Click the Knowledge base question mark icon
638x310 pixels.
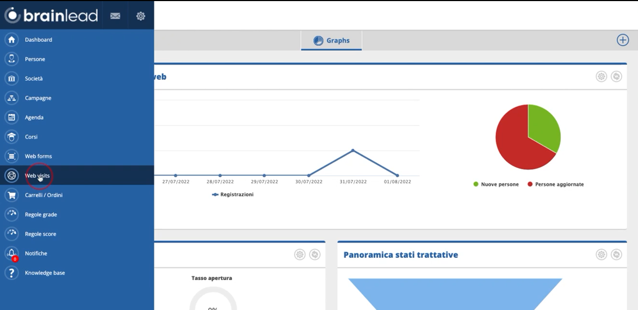pyautogui.click(x=11, y=272)
